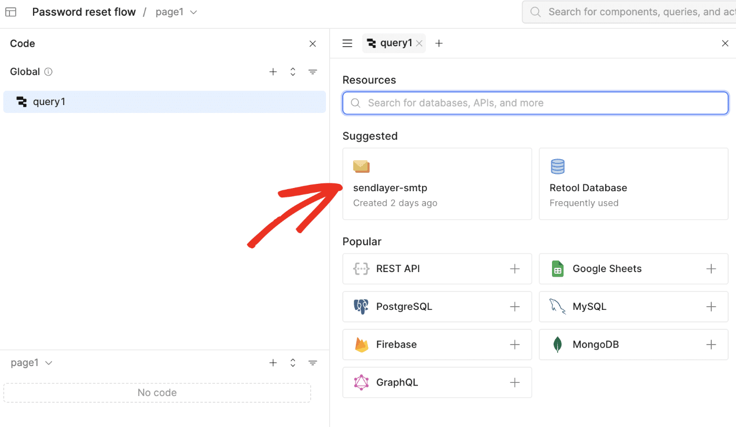736x427 pixels.
Task: Add REST API with its plus icon
Action: [515, 269]
